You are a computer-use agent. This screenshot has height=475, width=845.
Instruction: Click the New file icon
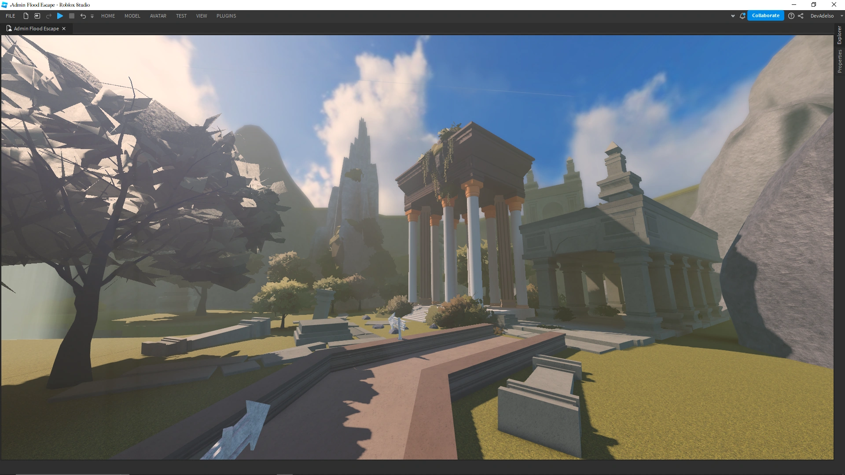click(x=26, y=16)
